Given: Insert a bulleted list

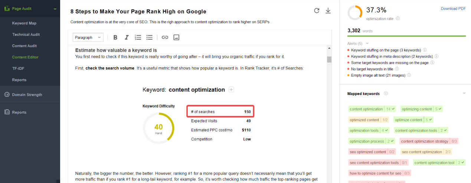Looking at the screenshot, I should click(149, 37).
